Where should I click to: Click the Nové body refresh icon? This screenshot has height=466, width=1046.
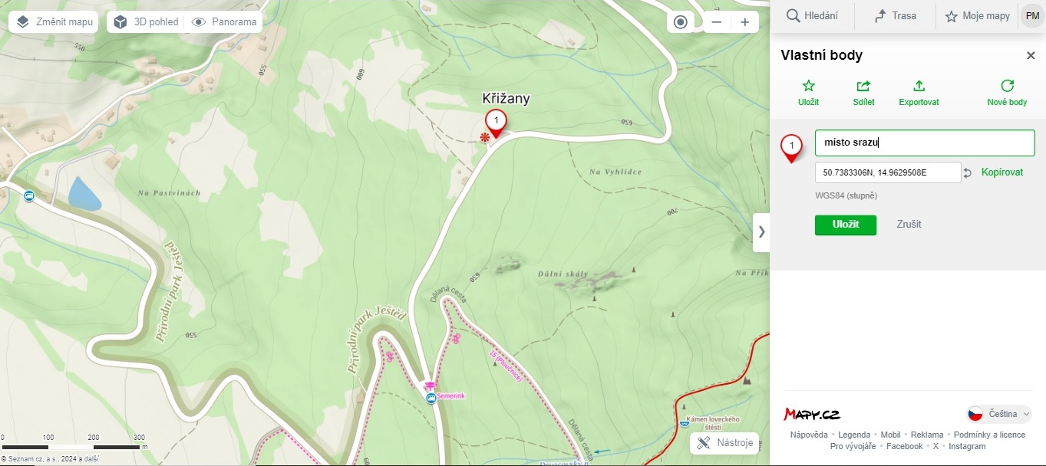tap(1008, 86)
